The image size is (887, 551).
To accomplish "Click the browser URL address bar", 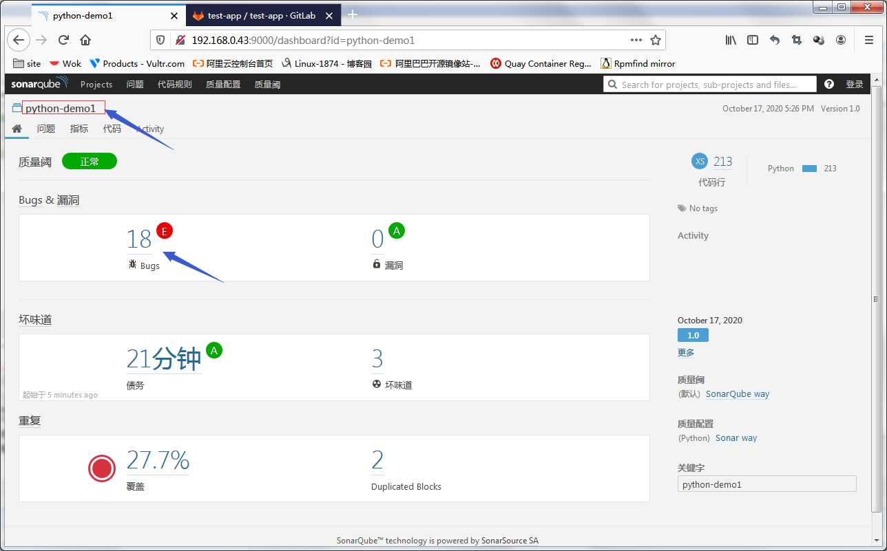I will point(408,40).
